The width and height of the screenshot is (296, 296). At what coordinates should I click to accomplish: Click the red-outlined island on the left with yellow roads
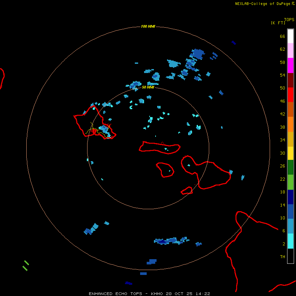[x=94, y=123]
